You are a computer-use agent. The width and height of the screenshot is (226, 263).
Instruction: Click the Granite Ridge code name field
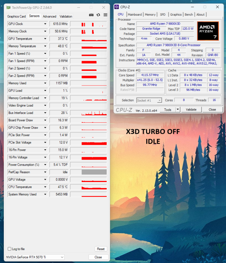pos(151,29)
